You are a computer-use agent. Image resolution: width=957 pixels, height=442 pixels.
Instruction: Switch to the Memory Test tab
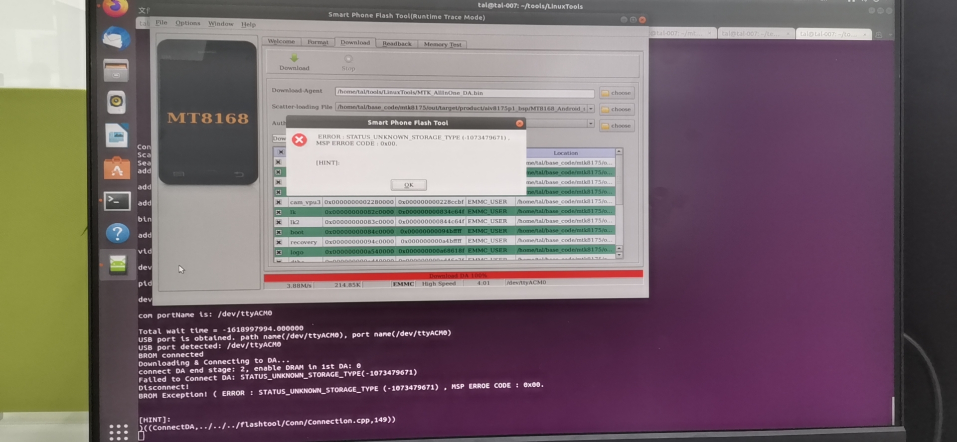point(443,44)
